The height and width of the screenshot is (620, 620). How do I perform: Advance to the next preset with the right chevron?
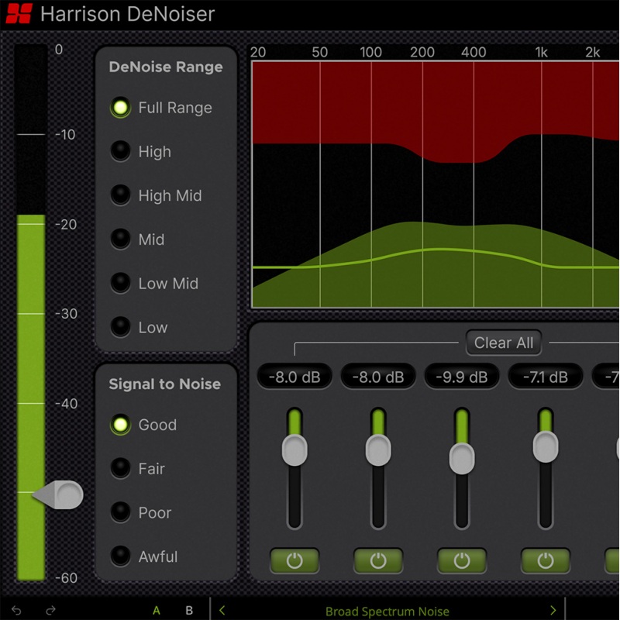(x=555, y=610)
